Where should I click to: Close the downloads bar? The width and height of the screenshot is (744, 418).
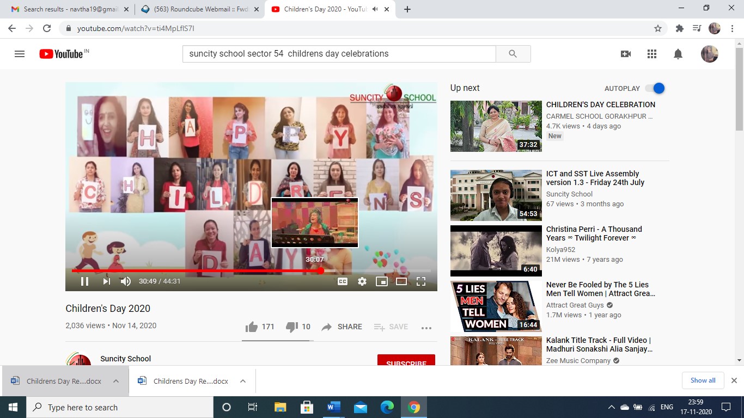[x=734, y=380]
